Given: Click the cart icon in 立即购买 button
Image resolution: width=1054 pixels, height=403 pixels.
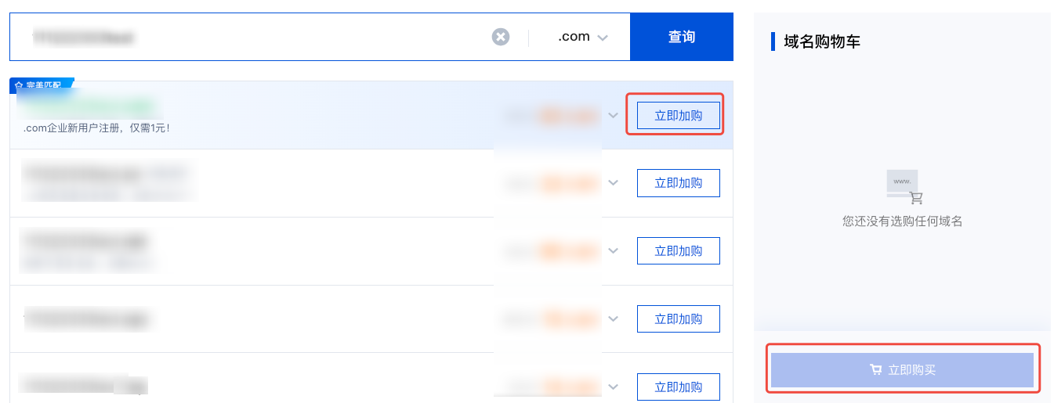Looking at the screenshot, I should point(875,370).
